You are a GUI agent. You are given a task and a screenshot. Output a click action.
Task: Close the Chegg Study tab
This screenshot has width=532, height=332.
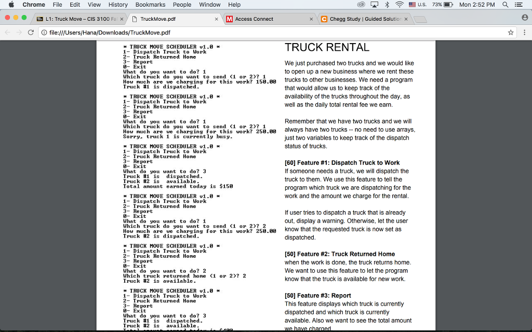[406, 19]
